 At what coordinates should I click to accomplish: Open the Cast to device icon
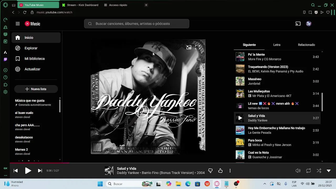298,24
